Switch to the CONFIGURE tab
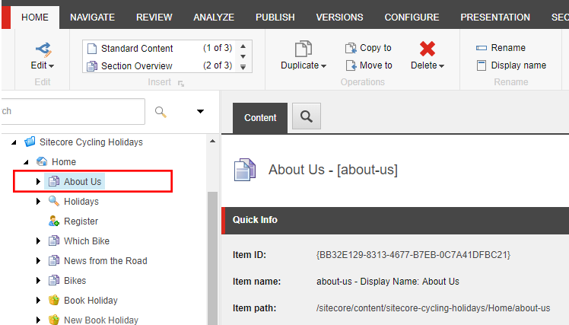This screenshot has height=325, width=569. coord(412,18)
